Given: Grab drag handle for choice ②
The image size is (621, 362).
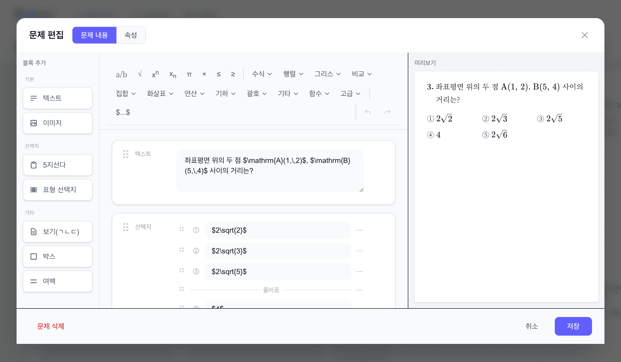Looking at the screenshot, I should (182, 250).
